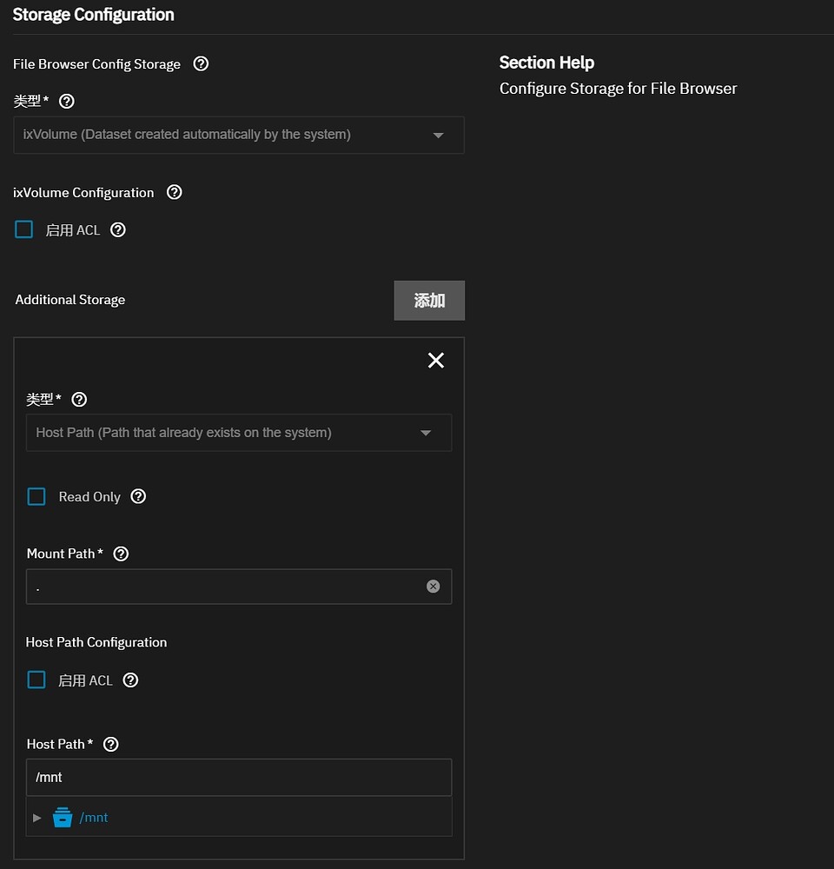834x869 pixels.
Task: Click the help icon next to 启用 ACL under ixVolume
Action: point(117,229)
